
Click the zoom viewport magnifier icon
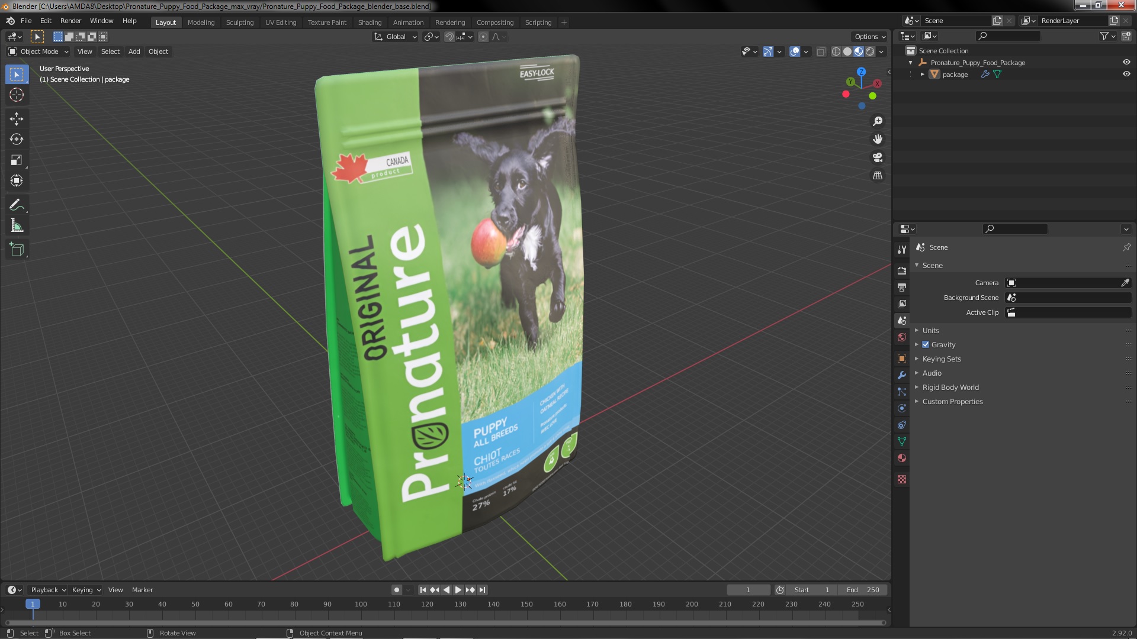point(878,121)
